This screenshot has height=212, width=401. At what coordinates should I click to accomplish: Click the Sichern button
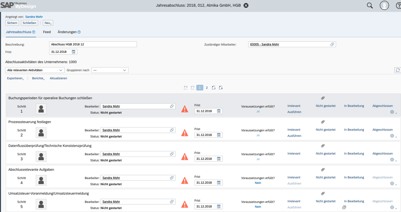pyautogui.click(x=12, y=23)
